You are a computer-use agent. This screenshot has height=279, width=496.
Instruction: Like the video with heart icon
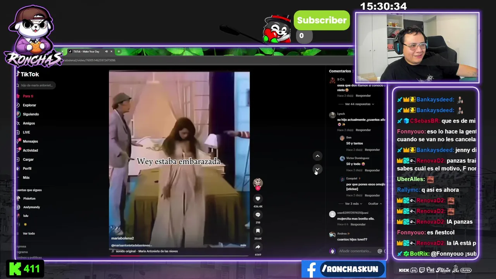click(258, 199)
